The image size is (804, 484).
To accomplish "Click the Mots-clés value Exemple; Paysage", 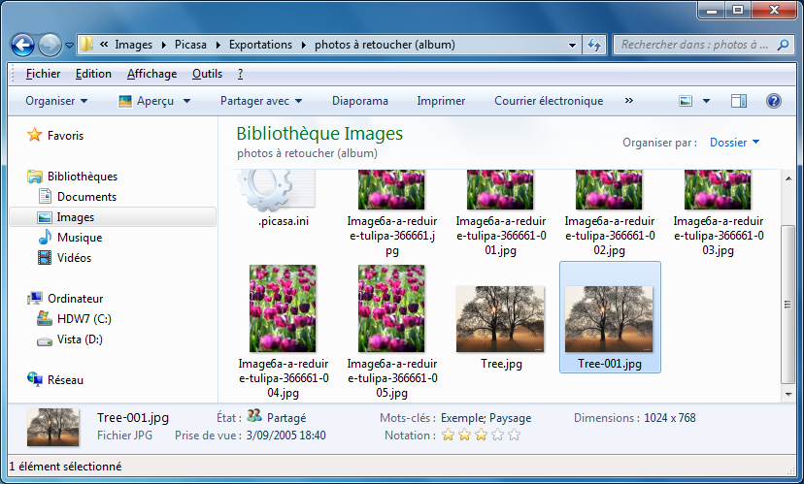I will pyautogui.click(x=486, y=418).
